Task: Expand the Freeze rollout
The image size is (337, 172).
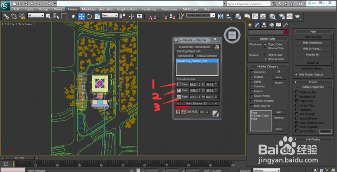Action: (313, 82)
